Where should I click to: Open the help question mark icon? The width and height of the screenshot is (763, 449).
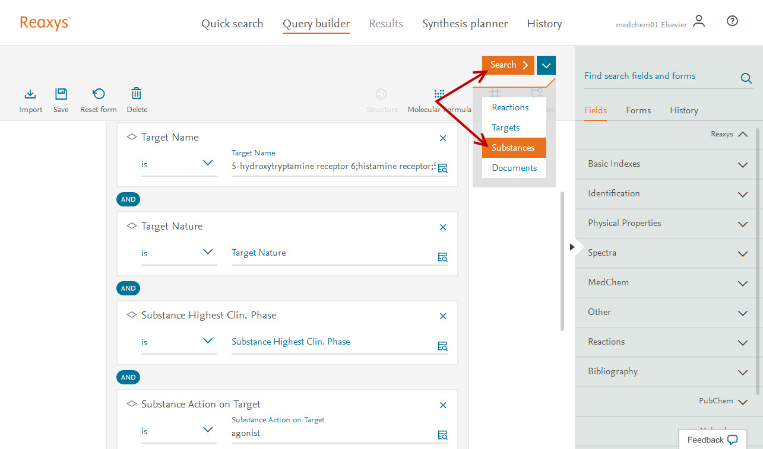pyautogui.click(x=732, y=21)
